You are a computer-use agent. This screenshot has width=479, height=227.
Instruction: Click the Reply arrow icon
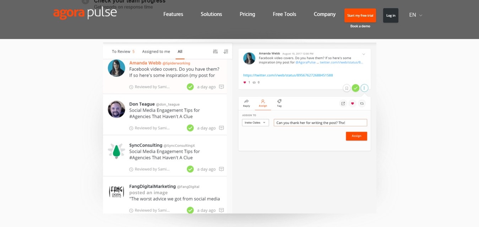(x=246, y=101)
